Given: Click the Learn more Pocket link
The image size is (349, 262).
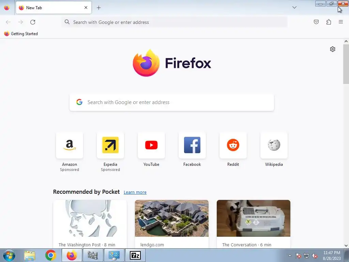Looking at the screenshot, I should pyautogui.click(x=135, y=192).
